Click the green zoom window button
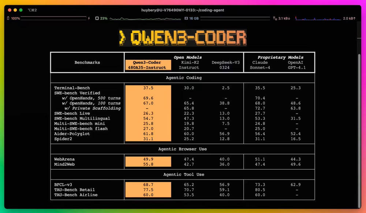Screen dimensions: 366x213 (x=21, y=10)
